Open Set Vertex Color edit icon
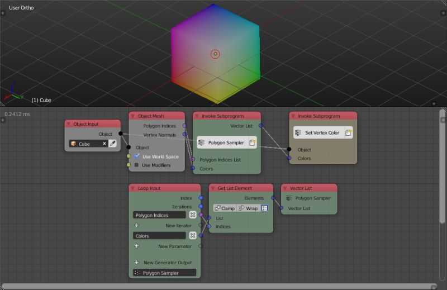 pos(348,132)
